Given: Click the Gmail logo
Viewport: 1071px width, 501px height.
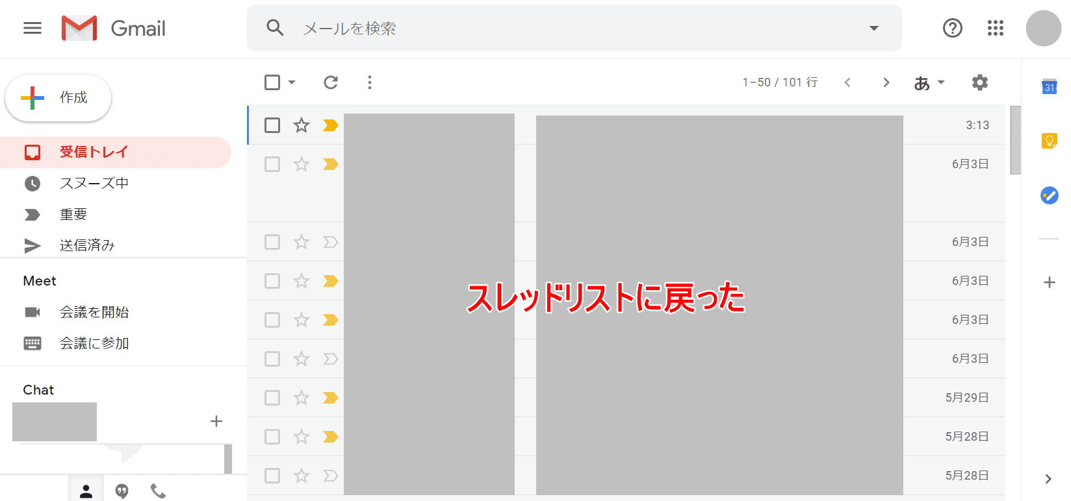Looking at the screenshot, I should tap(114, 28).
